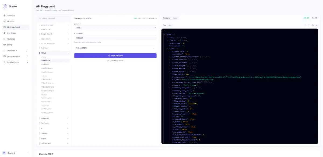The width and height of the screenshot is (323, 157).
Task: Download the response with the download icon
Action: point(317,25)
